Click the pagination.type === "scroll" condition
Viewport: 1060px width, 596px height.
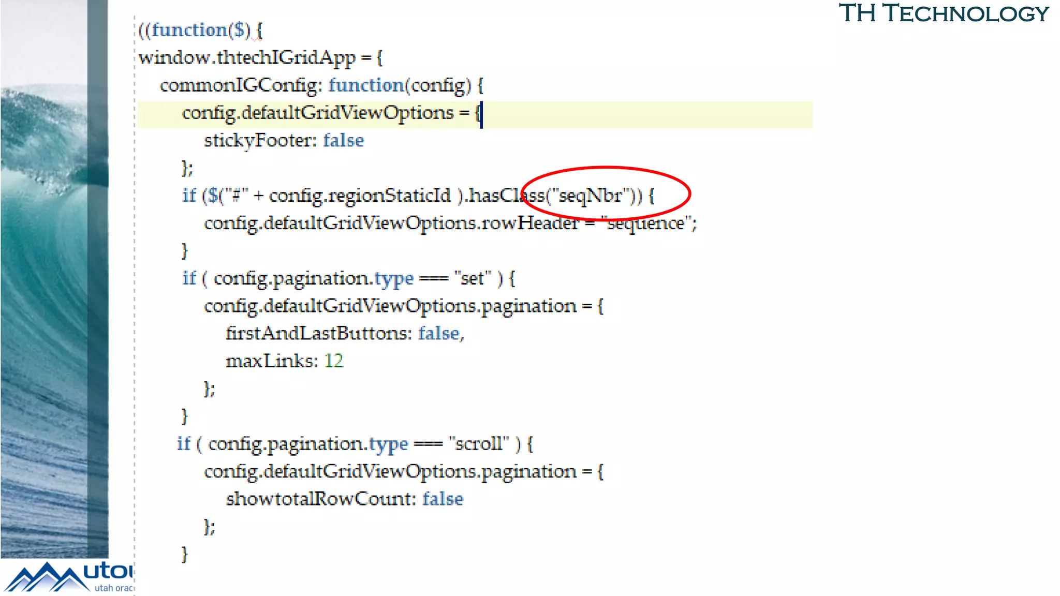click(355, 444)
